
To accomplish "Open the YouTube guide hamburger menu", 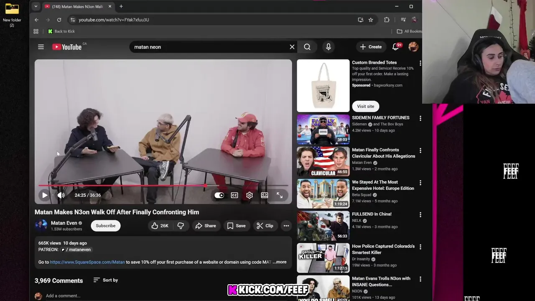I will click(x=41, y=47).
